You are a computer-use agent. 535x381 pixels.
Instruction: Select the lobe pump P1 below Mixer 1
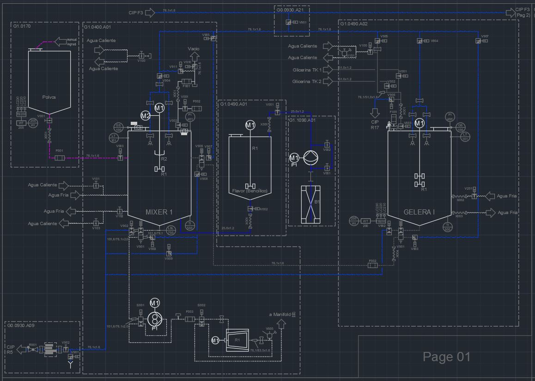coord(154,318)
